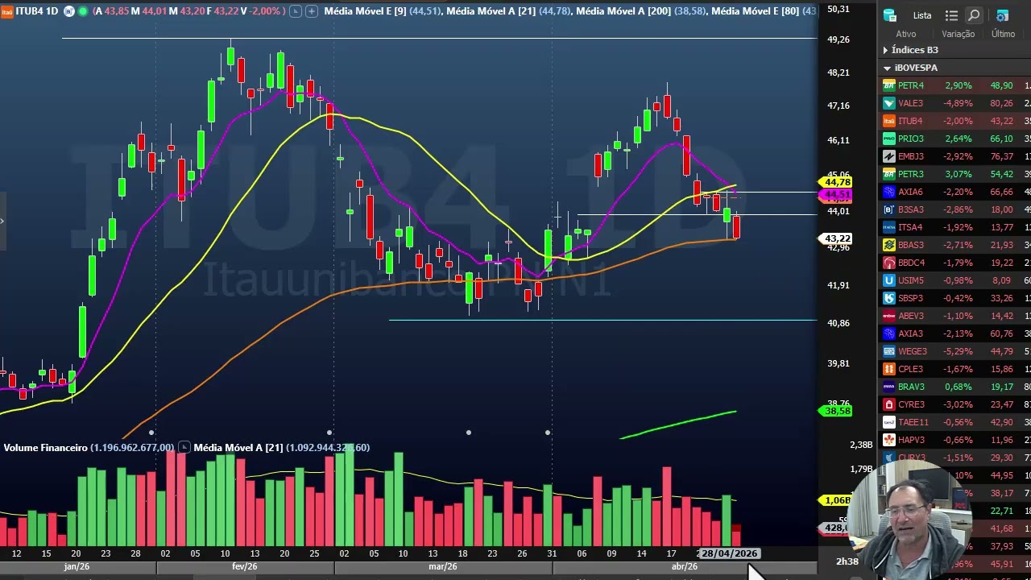Click the Itaú logo beside ITUB4 1D title

(6, 11)
